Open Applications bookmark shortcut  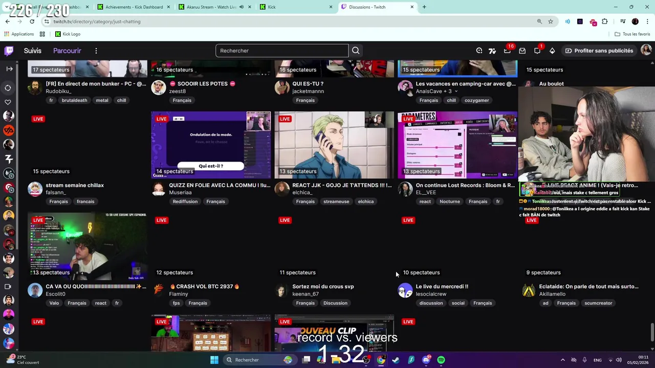click(19, 34)
